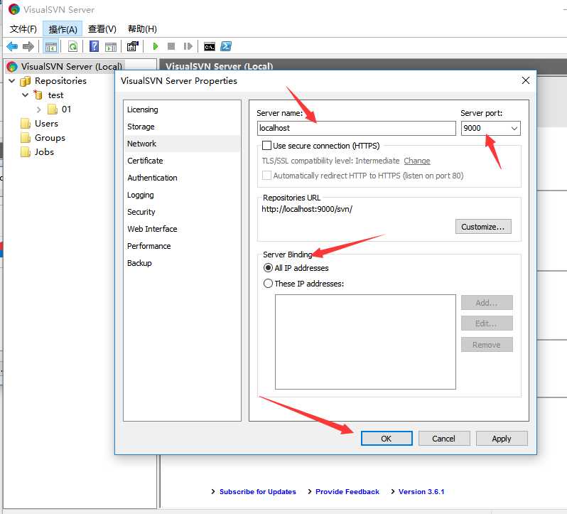Select the VisualSVN Server (Local) tree root

pyautogui.click(x=72, y=67)
